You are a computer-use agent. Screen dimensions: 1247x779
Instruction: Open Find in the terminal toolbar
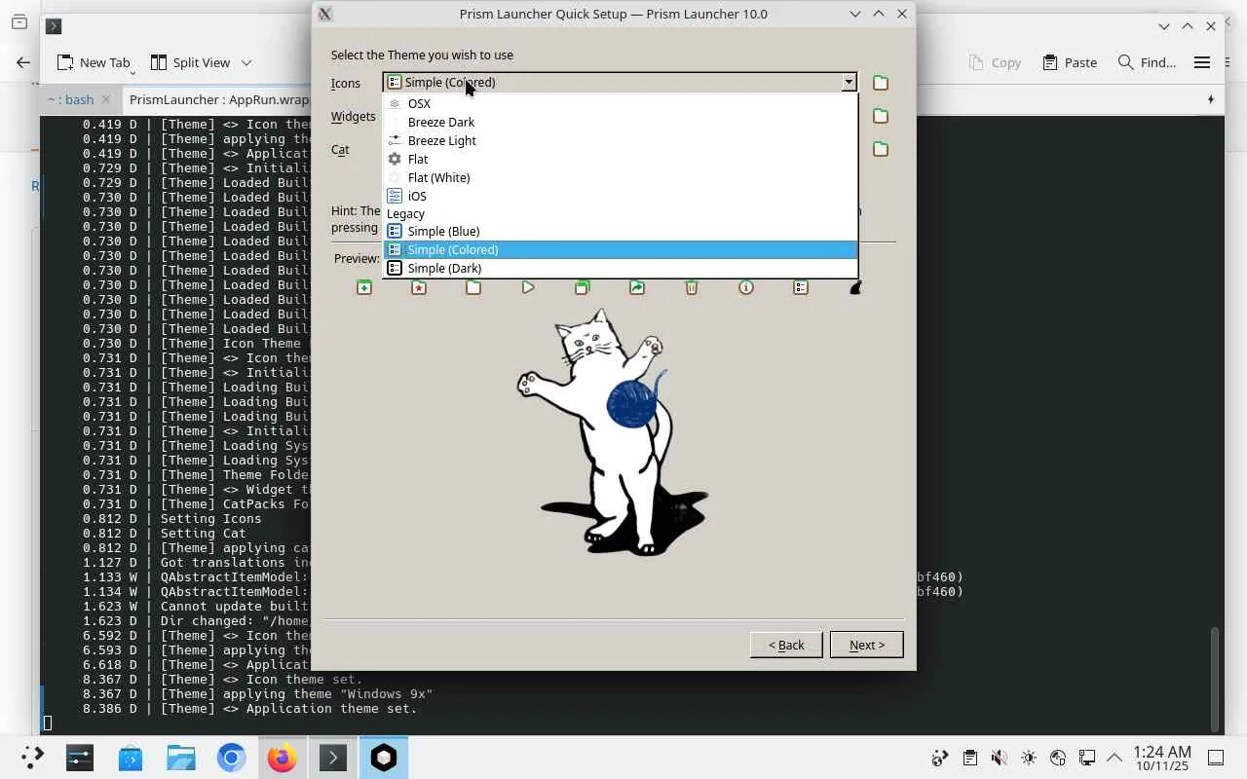[1147, 62]
